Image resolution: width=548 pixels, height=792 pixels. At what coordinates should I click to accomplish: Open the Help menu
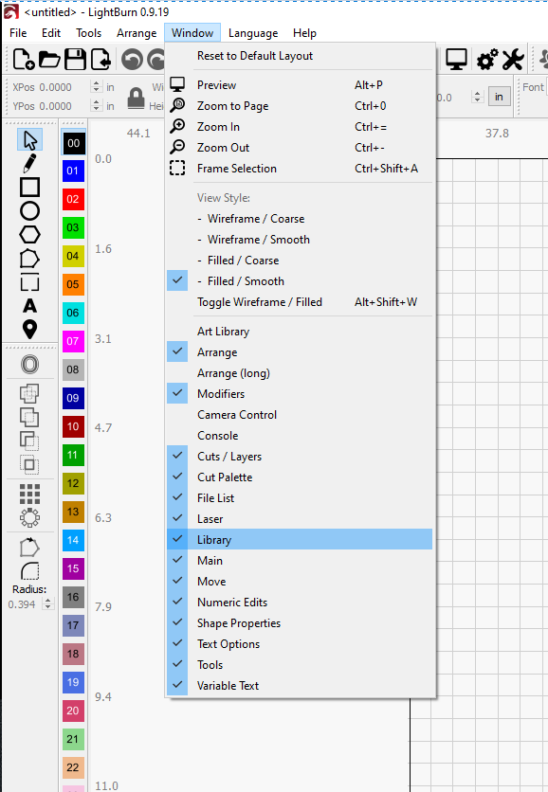click(x=304, y=33)
